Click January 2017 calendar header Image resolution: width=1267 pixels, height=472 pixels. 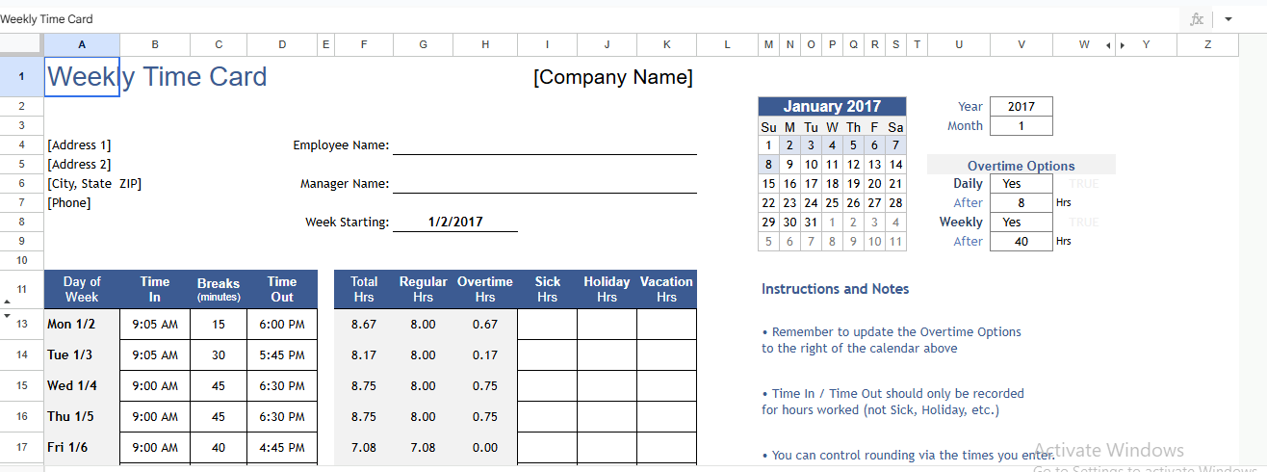(832, 107)
